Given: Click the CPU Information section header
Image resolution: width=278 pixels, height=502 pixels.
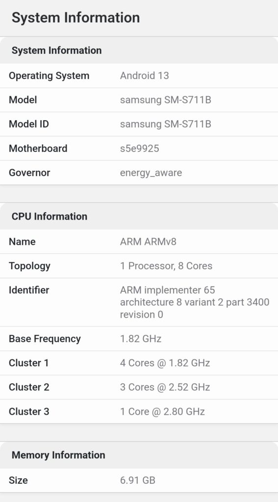Looking at the screenshot, I should 50,216.
